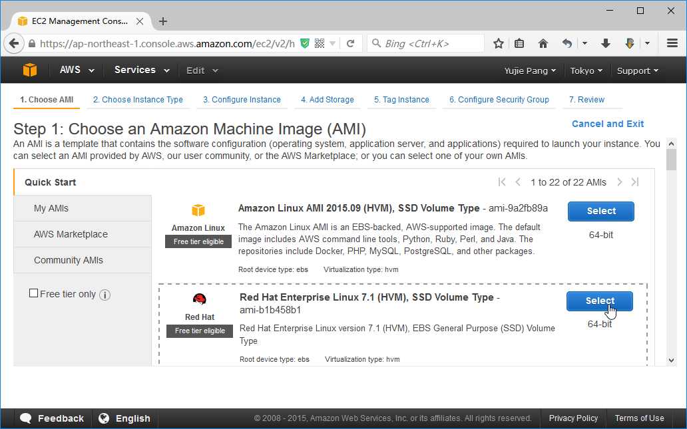Image resolution: width=687 pixels, height=429 pixels.
Task: Select the EC2 Management Console browser tab
Action: [81, 21]
